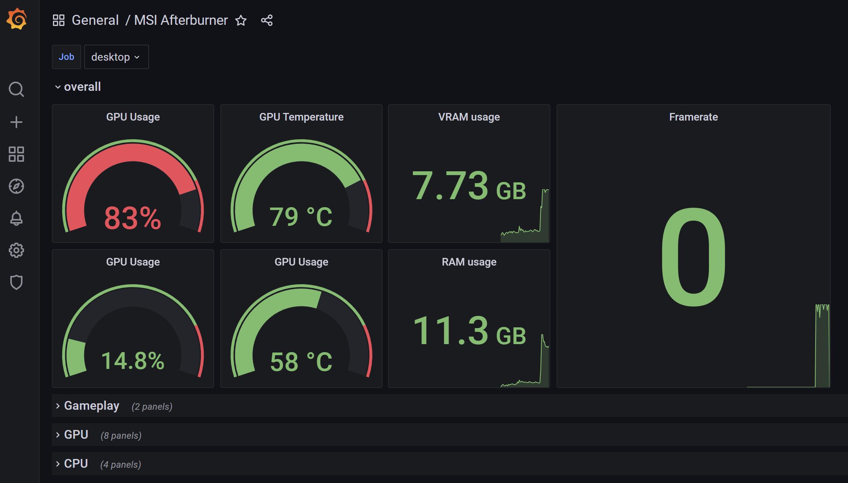The image size is (848, 483).
Task: Open the Explore compass icon
Action: pyautogui.click(x=16, y=186)
